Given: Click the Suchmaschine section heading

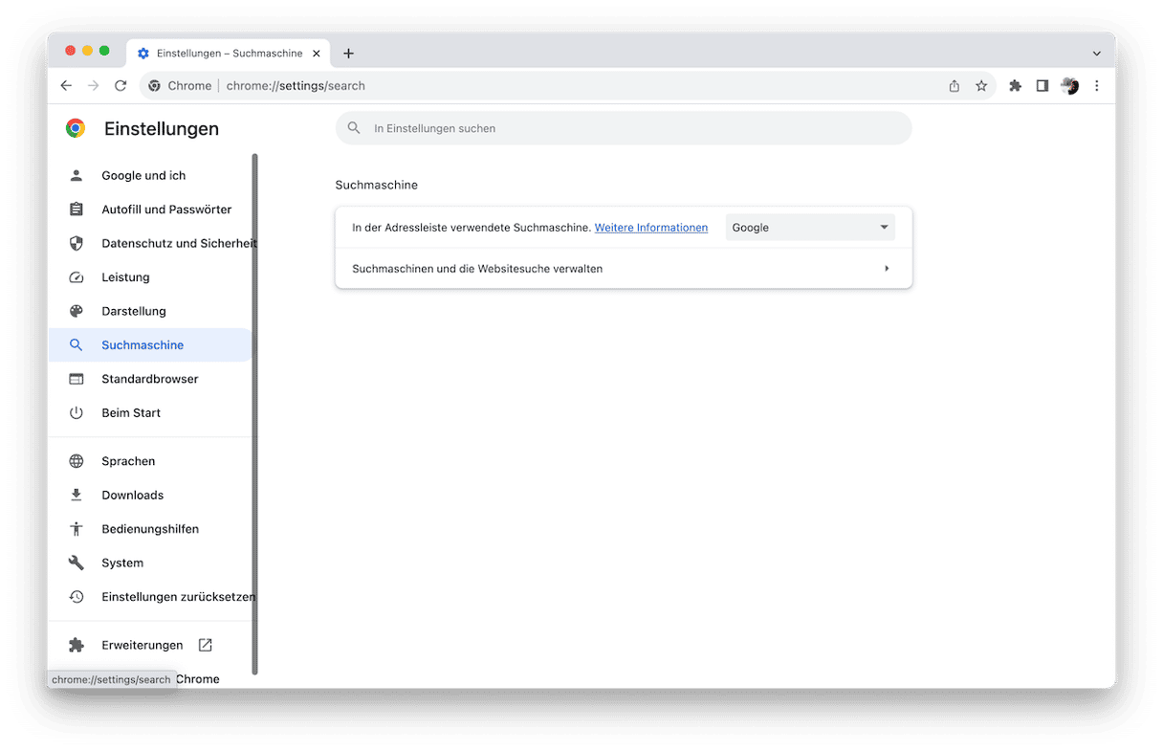Looking at the screenshot, I should 377,186.
